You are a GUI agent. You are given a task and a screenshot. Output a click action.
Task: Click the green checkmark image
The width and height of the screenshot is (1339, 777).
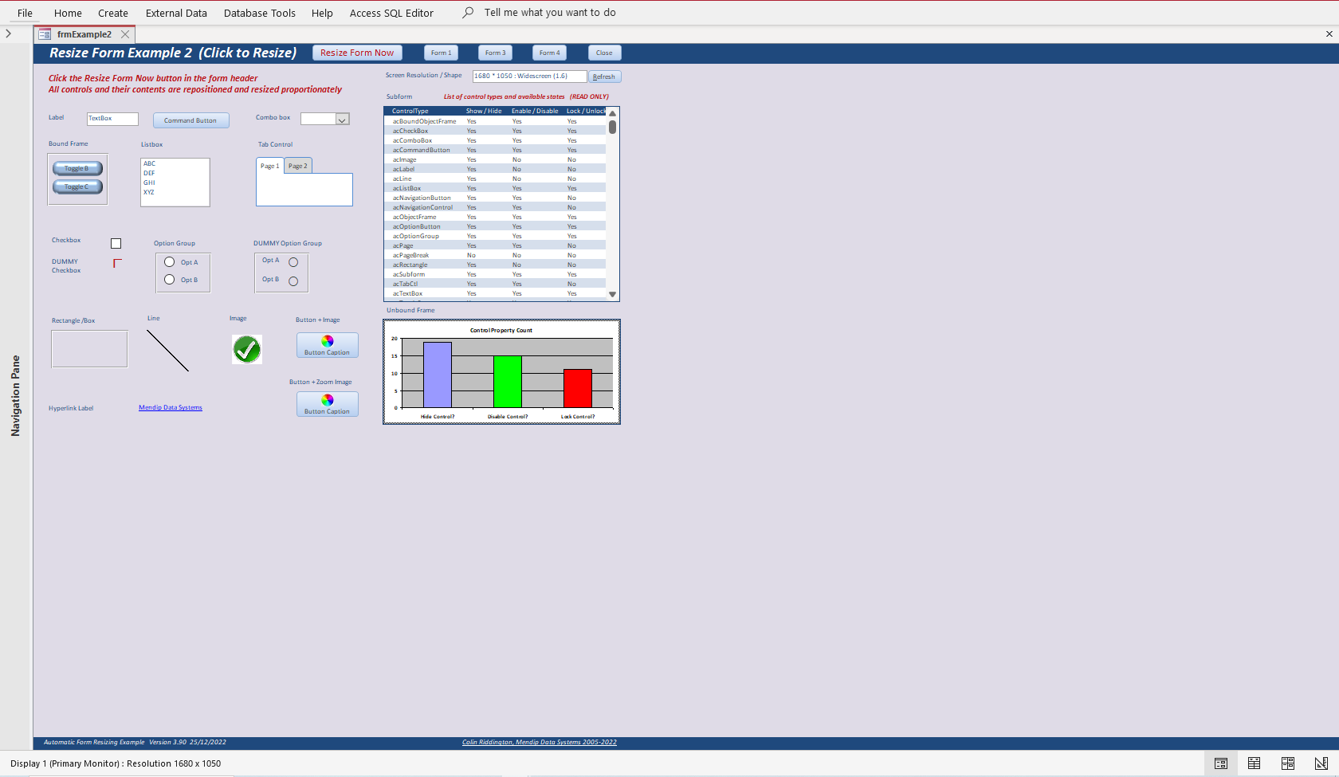pos(247,349)
